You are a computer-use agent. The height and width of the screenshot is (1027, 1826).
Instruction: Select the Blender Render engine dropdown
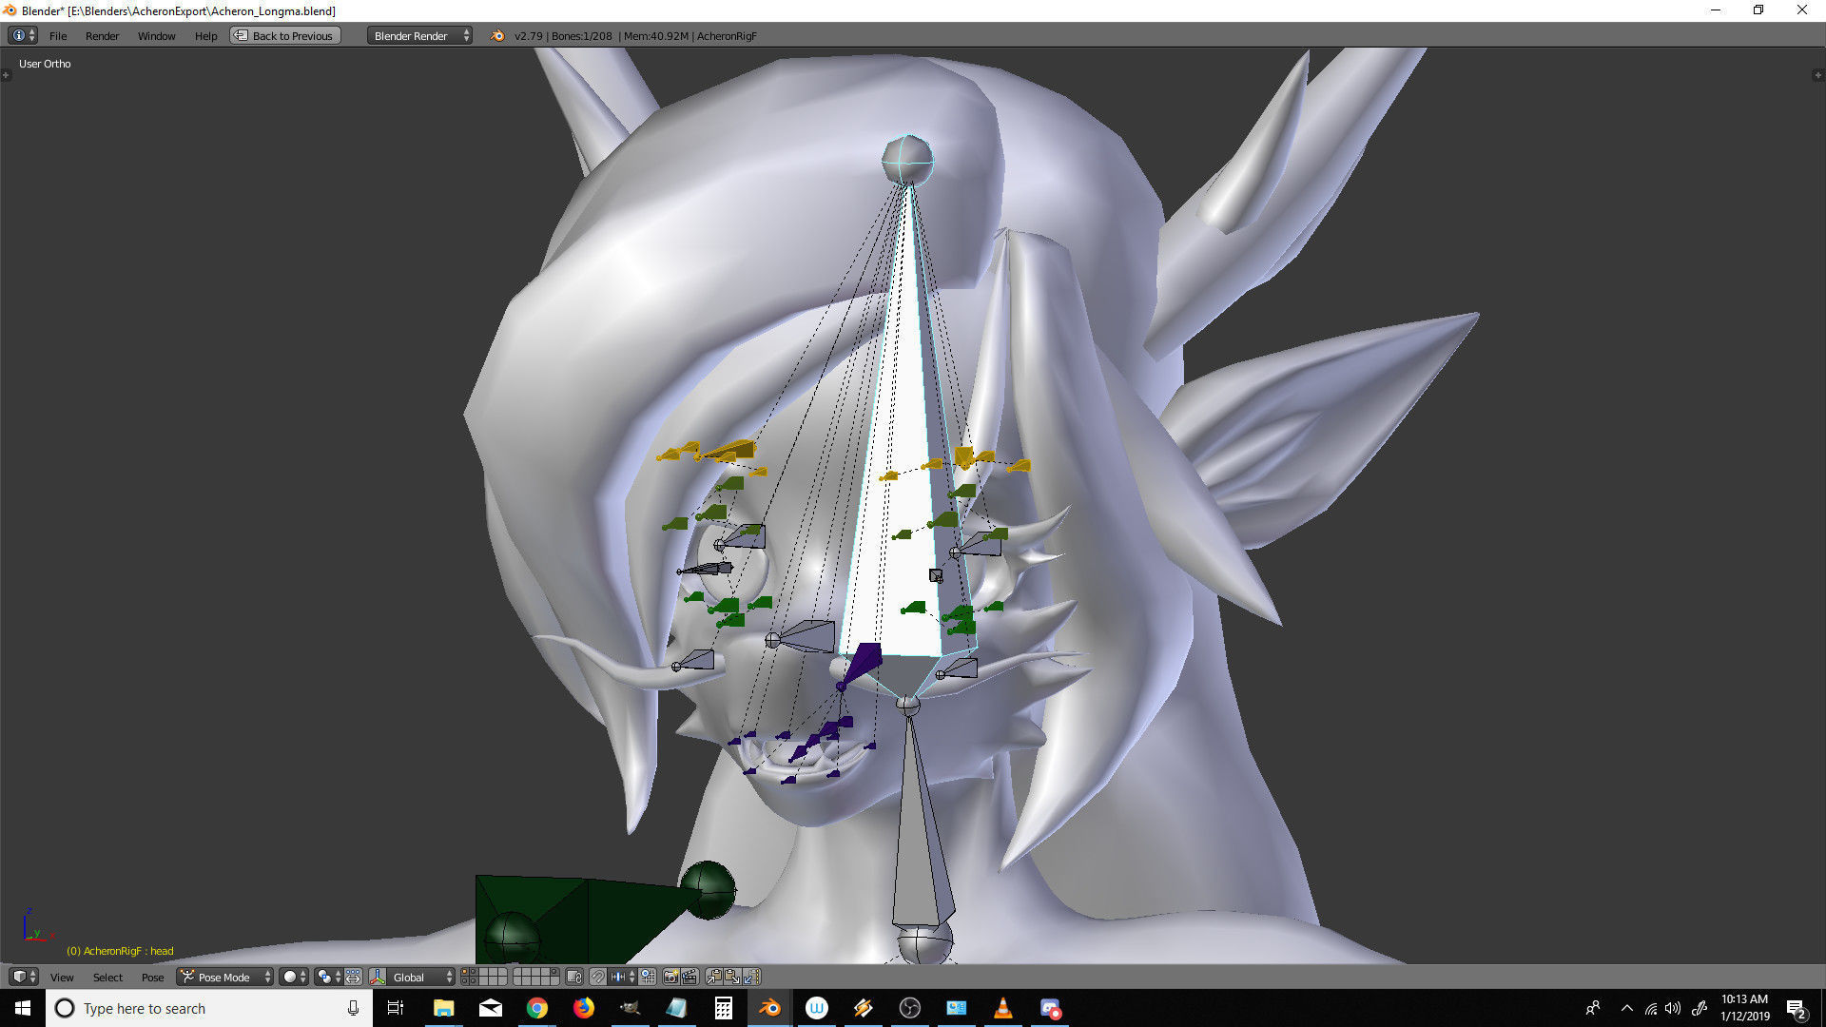click(x=419, y=36)
